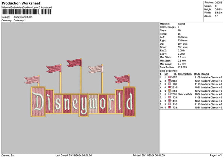Click the dark red swatch in stop row 10

(x=169, y=107)
